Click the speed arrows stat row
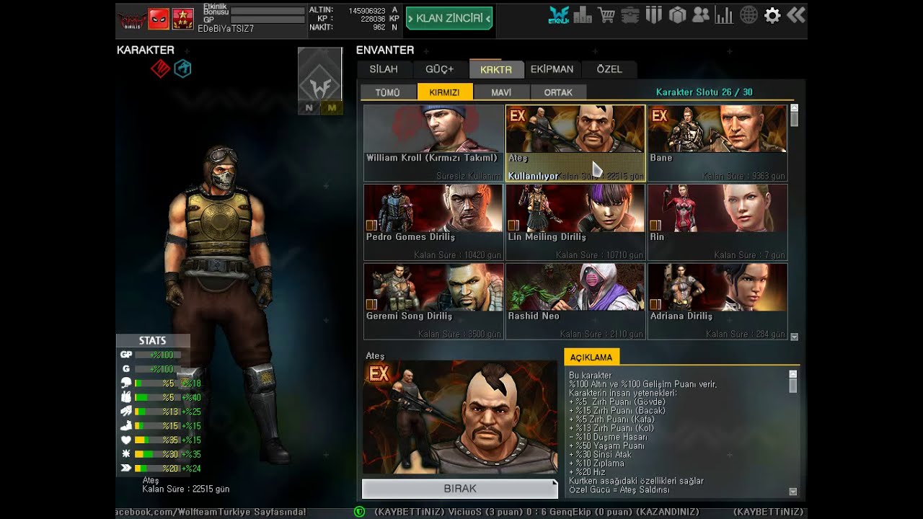The image size is (923, 519). pyautogui.click(x=161, y=469)
